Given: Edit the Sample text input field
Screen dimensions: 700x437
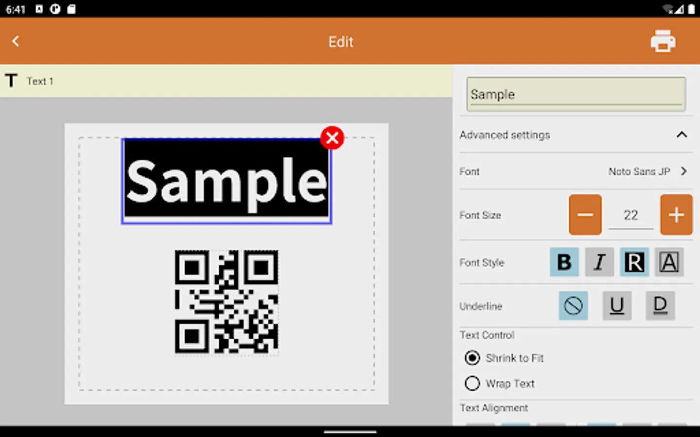Looking at the screenshot, I should click(576, 94).
